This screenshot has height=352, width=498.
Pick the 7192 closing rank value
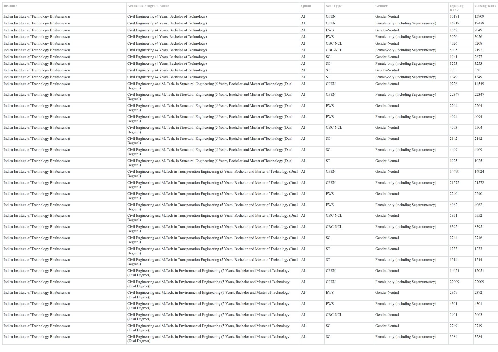tap(478, 50)
